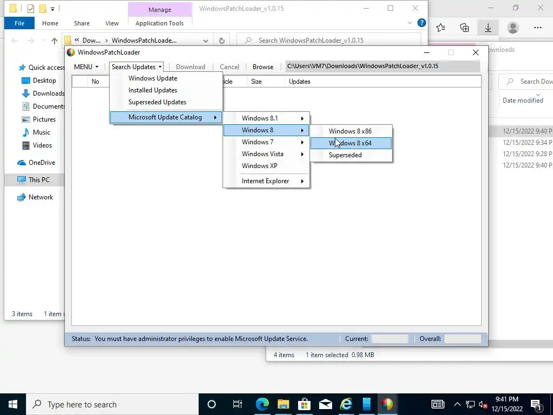Click the Browse button
Screen dimensions: 553x415
click(263, 66)
